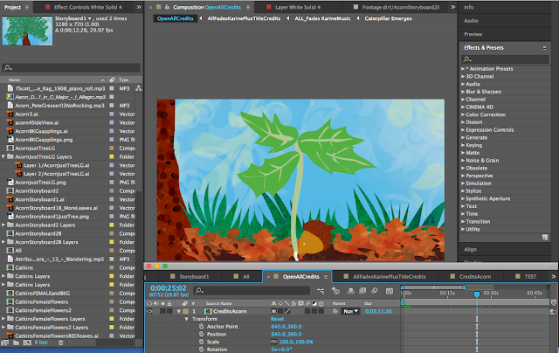Click the Scale constrain proportions link icon
Viewport: 559px width, 353px height.
coord(273,340)
